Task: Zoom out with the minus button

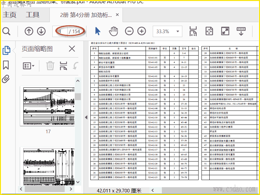Action: click(129, 31)
